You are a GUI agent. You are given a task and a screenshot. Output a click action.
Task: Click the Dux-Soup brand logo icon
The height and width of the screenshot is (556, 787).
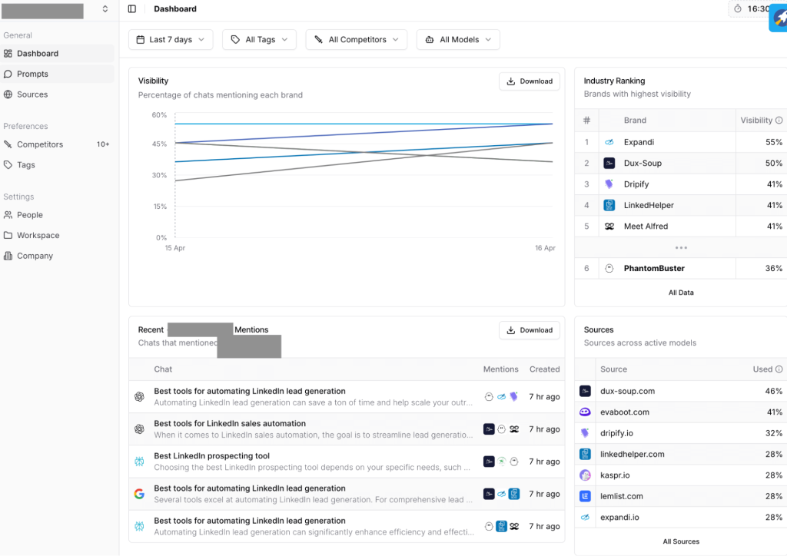609,164
